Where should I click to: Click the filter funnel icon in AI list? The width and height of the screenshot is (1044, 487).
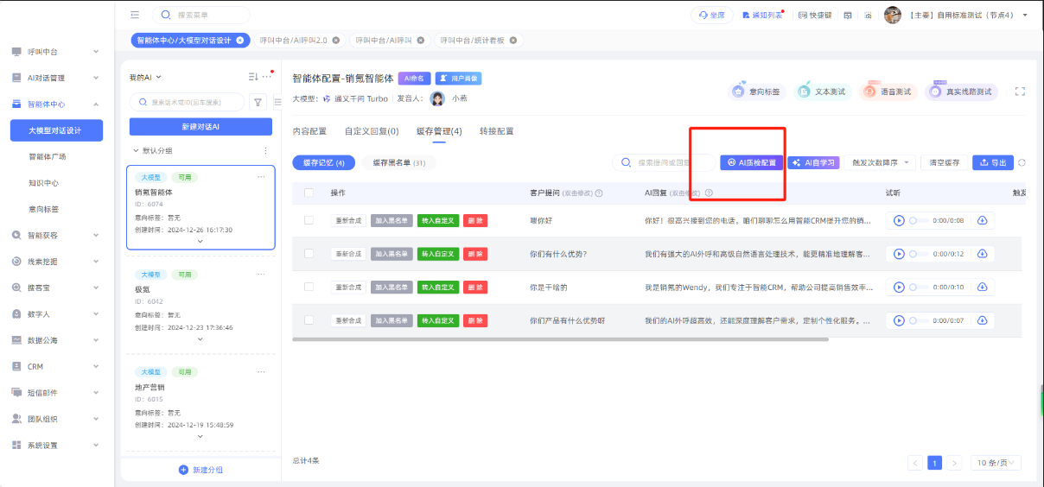tap(258, 102)
